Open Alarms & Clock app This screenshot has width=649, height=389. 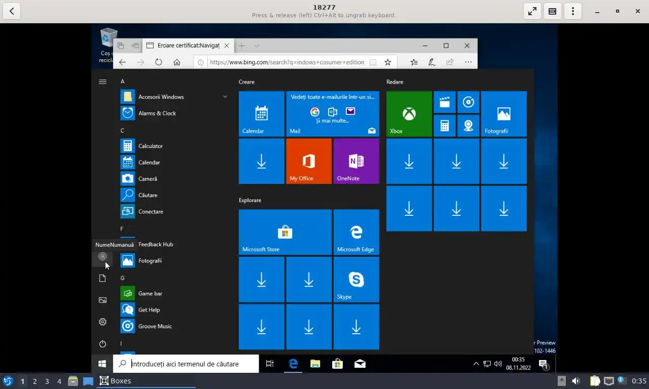tap(173, 113)
